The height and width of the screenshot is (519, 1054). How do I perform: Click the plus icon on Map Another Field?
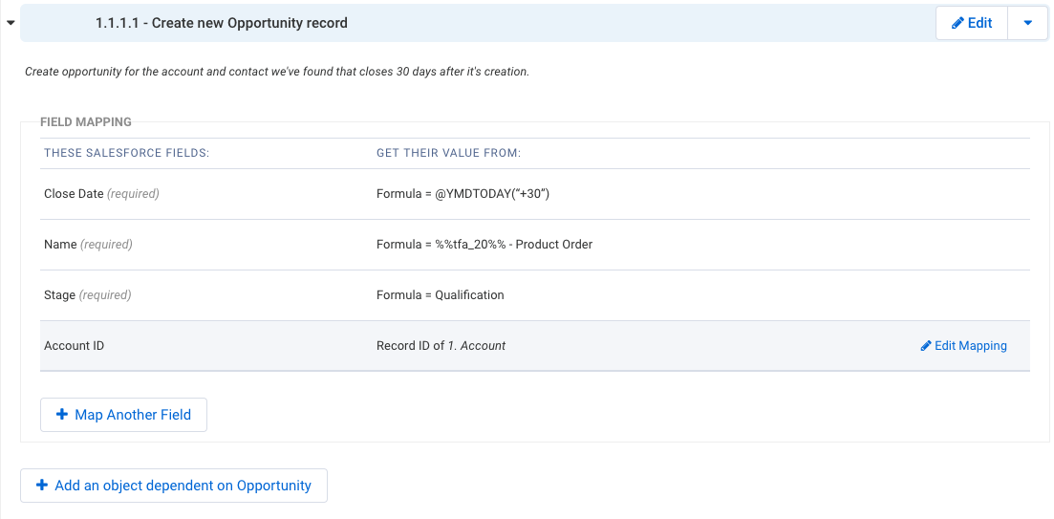click(x=62, y=415)
